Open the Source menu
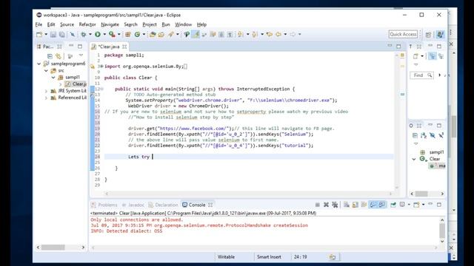 [x=67, y=24]
